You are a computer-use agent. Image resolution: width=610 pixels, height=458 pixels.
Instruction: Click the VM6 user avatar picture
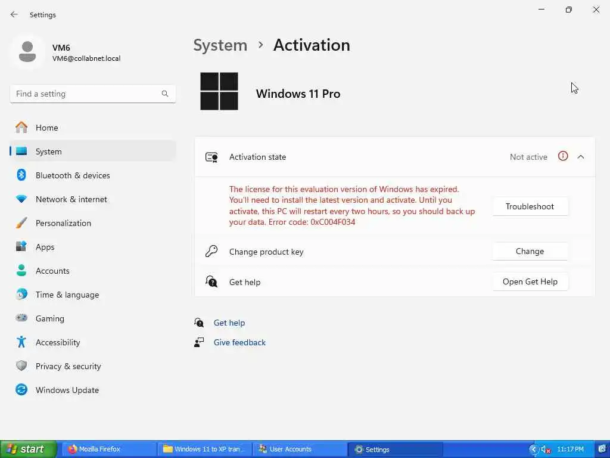point(27,52)
